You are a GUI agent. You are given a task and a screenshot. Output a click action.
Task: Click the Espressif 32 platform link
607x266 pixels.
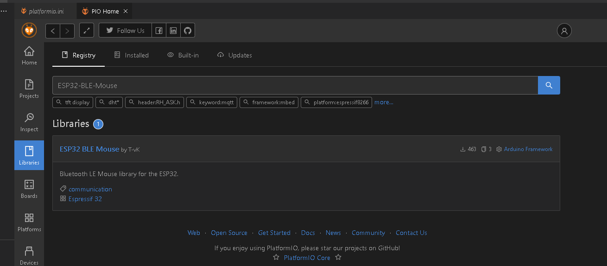point(85,199)
